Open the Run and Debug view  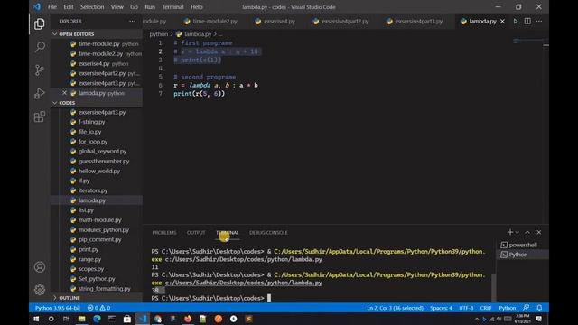pyautogui.click(x=40, y=93)
